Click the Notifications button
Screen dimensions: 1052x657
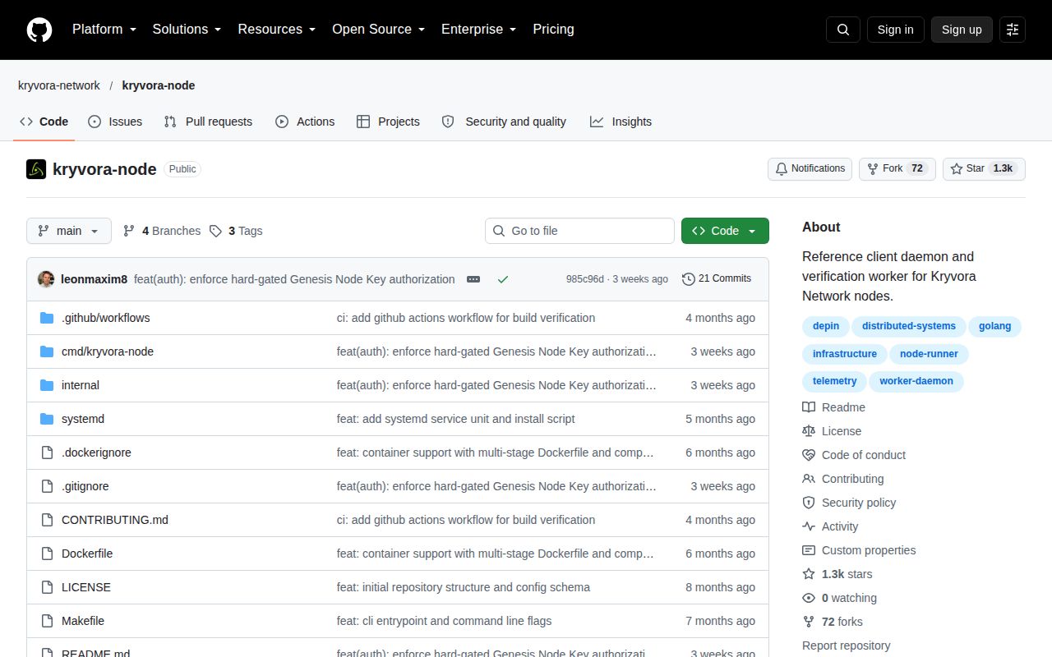[810, 169]
